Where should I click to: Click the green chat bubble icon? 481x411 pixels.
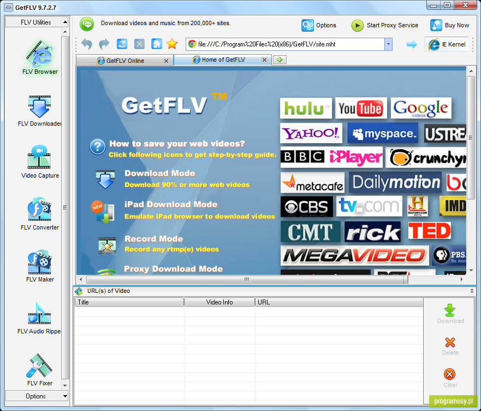87,24
